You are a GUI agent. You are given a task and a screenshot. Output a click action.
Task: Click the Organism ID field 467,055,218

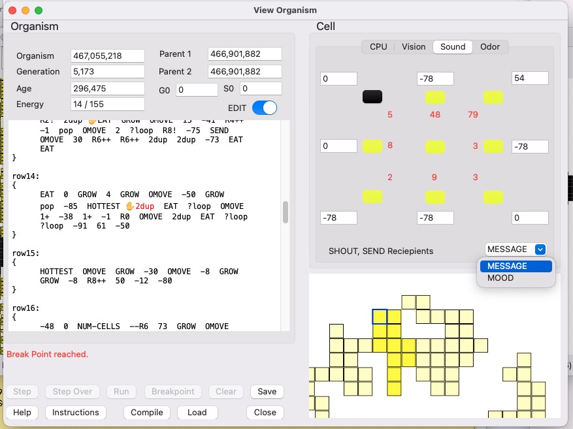click(108, 56)
